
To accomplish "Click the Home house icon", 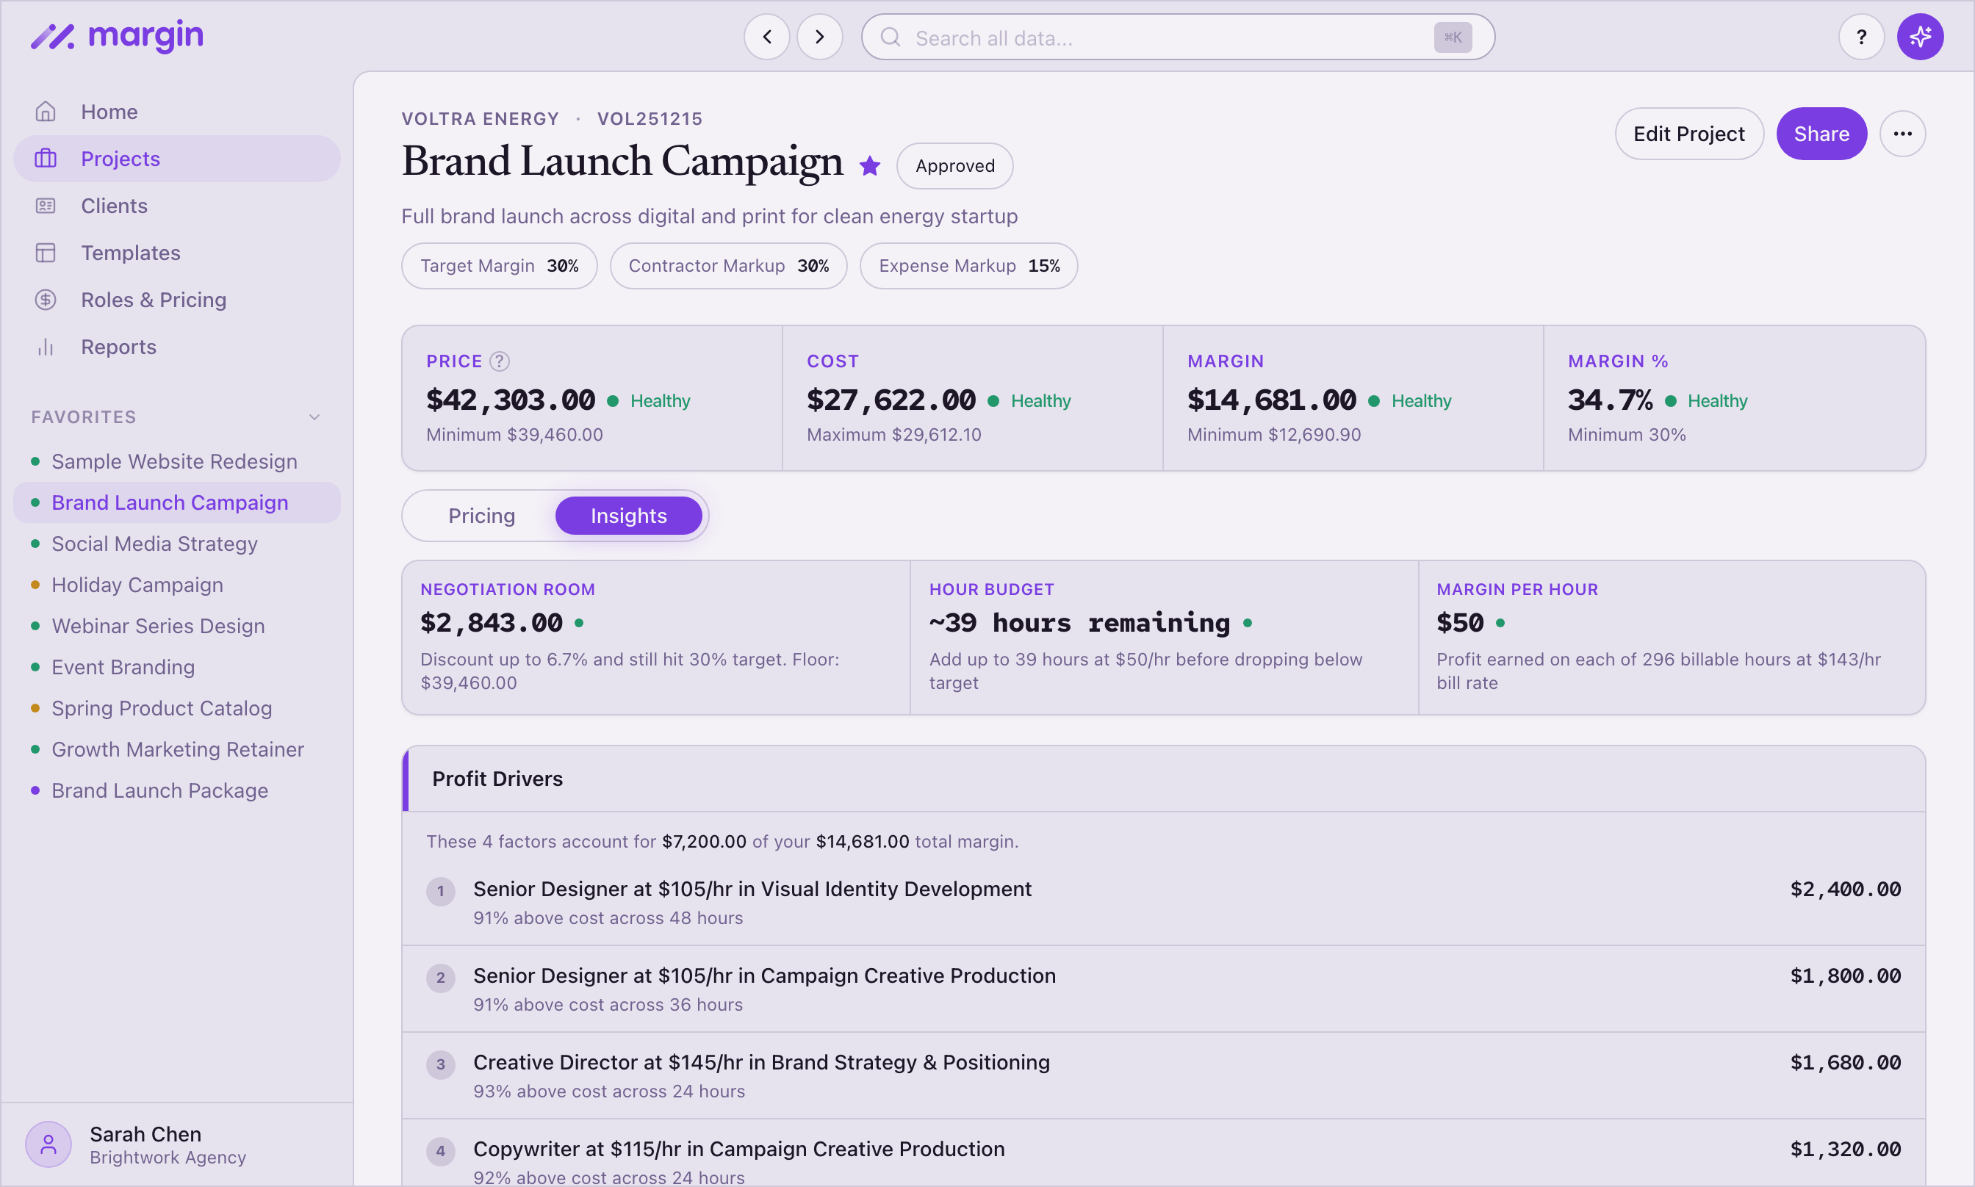I will [46, 111].
